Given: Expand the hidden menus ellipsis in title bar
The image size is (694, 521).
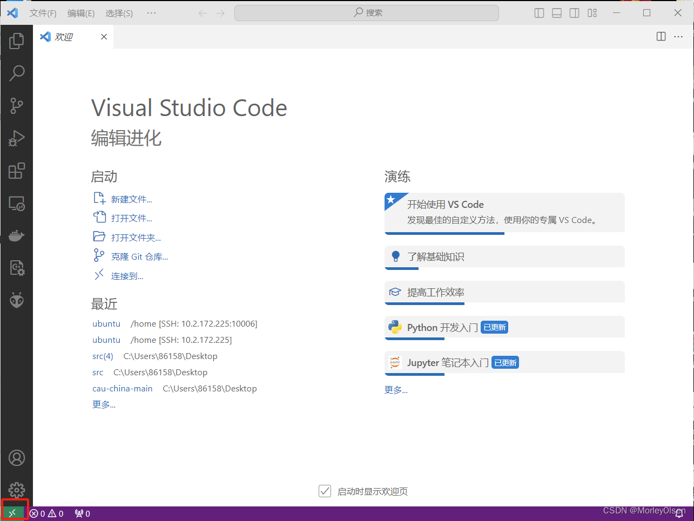Looking at the screenshot, I should click(151, 13).
